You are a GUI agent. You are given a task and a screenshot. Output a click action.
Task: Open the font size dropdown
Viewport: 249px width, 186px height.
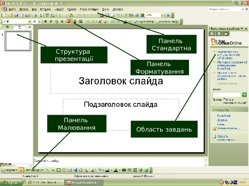click(39, 21)
